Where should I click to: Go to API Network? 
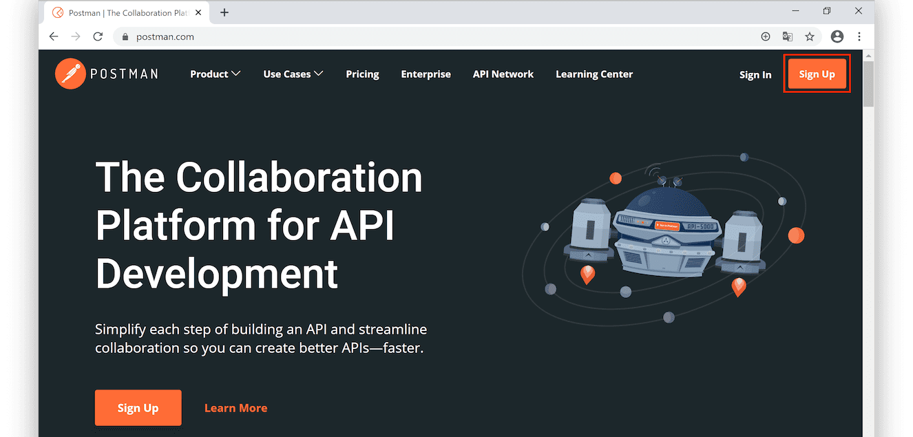point(503,74)
